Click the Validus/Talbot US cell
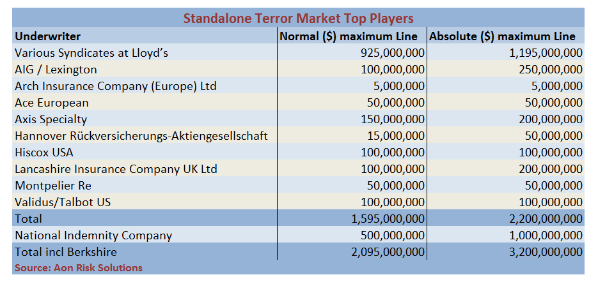This screenshot has width=598, height=284. (61, 202)
